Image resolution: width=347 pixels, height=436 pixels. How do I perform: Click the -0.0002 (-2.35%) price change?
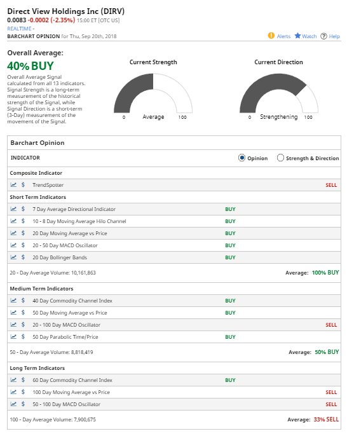[51, 20]
